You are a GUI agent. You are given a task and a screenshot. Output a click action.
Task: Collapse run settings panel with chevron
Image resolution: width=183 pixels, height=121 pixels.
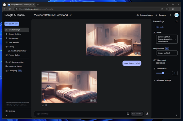click(x=177, y=115)
